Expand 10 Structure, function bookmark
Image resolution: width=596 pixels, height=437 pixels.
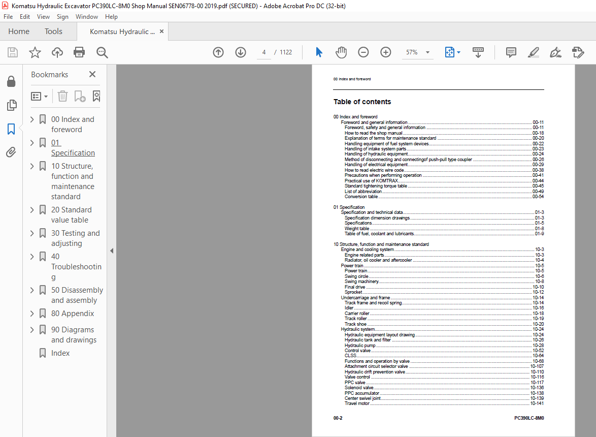32,166
